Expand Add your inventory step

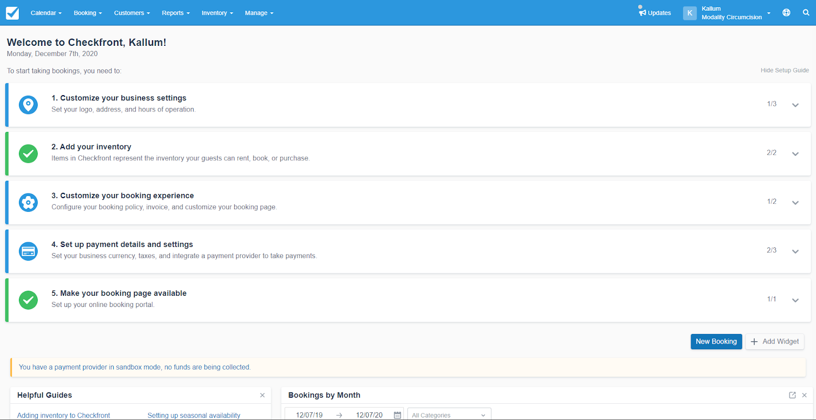795,154
